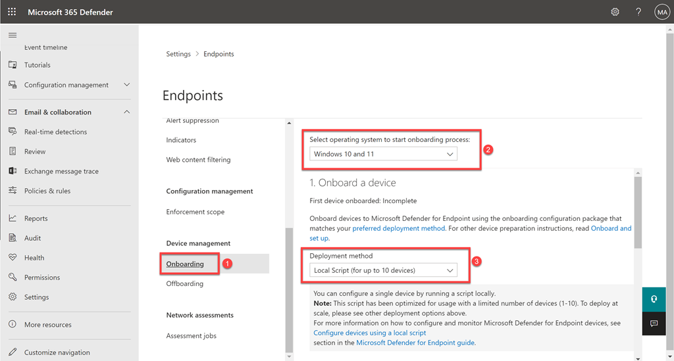Click the help question mark icon
This screenshot has width=674, height=361.
coord(638,12)
